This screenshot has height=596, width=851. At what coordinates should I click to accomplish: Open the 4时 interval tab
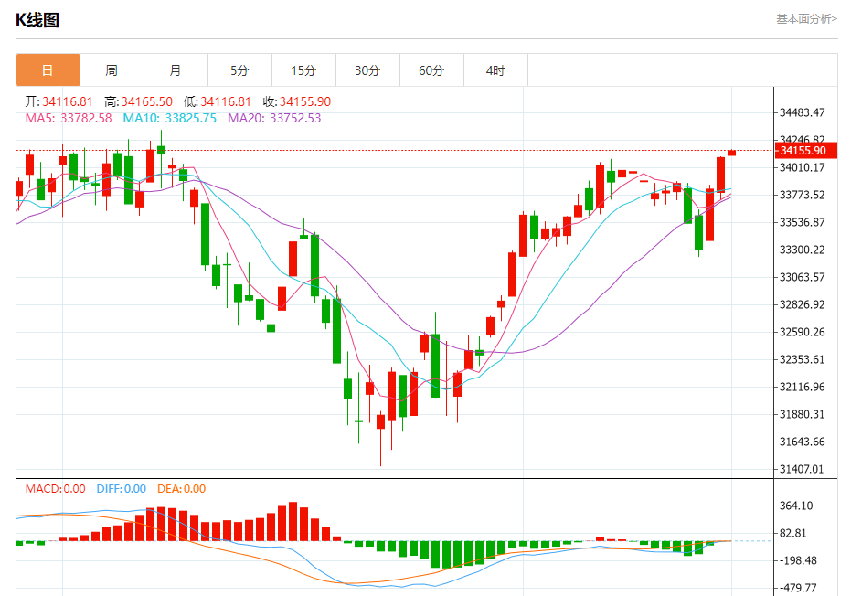pos(496,70)
